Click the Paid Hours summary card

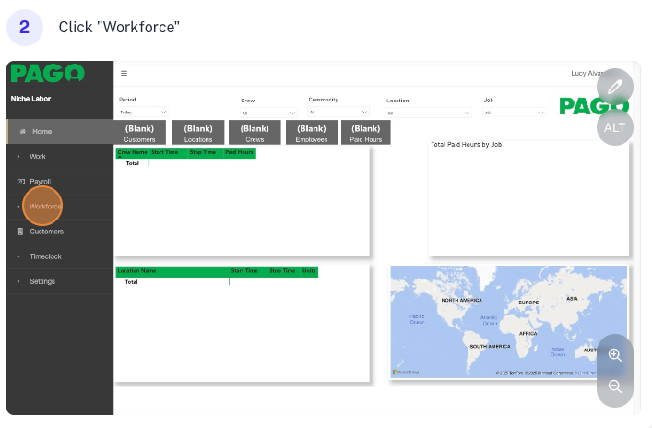[x=365, y=133]
